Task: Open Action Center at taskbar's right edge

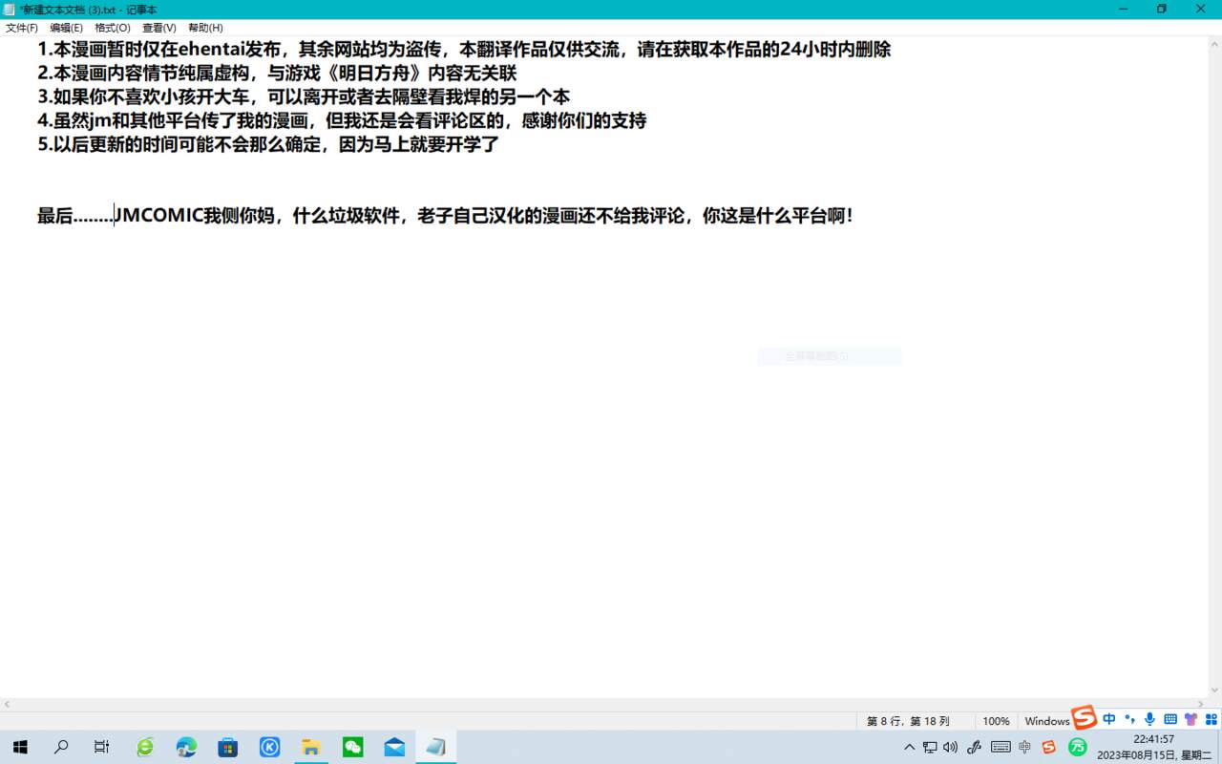Action: pos(1216,747)
